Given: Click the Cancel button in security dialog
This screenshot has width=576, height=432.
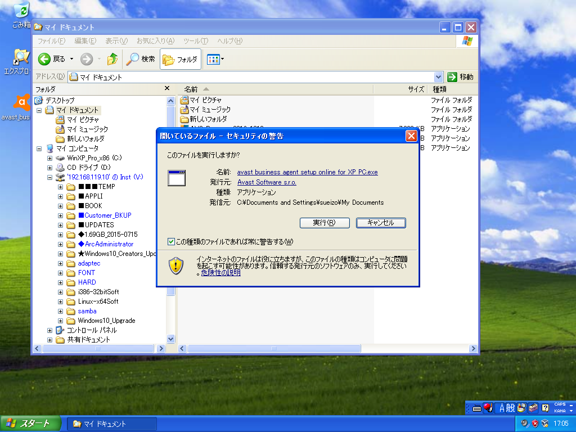Looking at the screenshot, I should (381, 223).
